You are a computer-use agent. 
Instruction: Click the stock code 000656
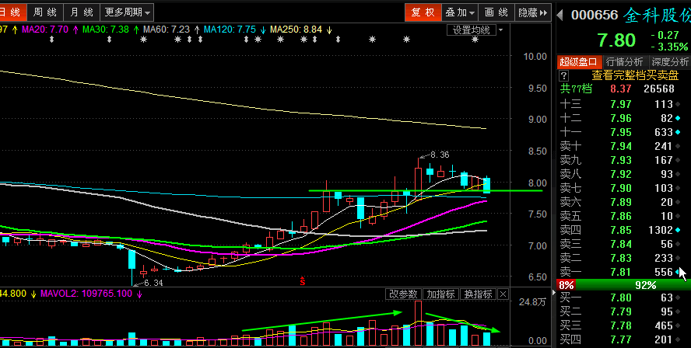(595, 16)
